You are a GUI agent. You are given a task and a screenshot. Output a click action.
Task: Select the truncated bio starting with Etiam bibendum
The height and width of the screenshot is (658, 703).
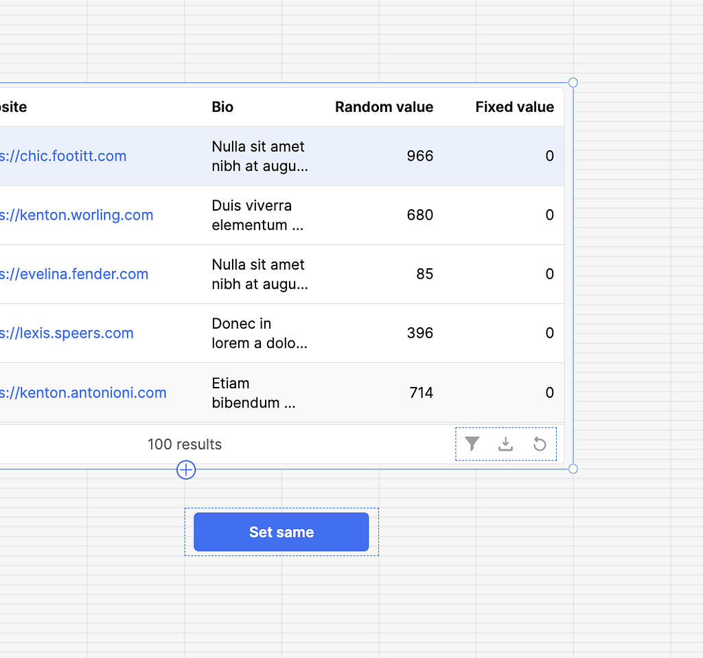pos(254,392)
